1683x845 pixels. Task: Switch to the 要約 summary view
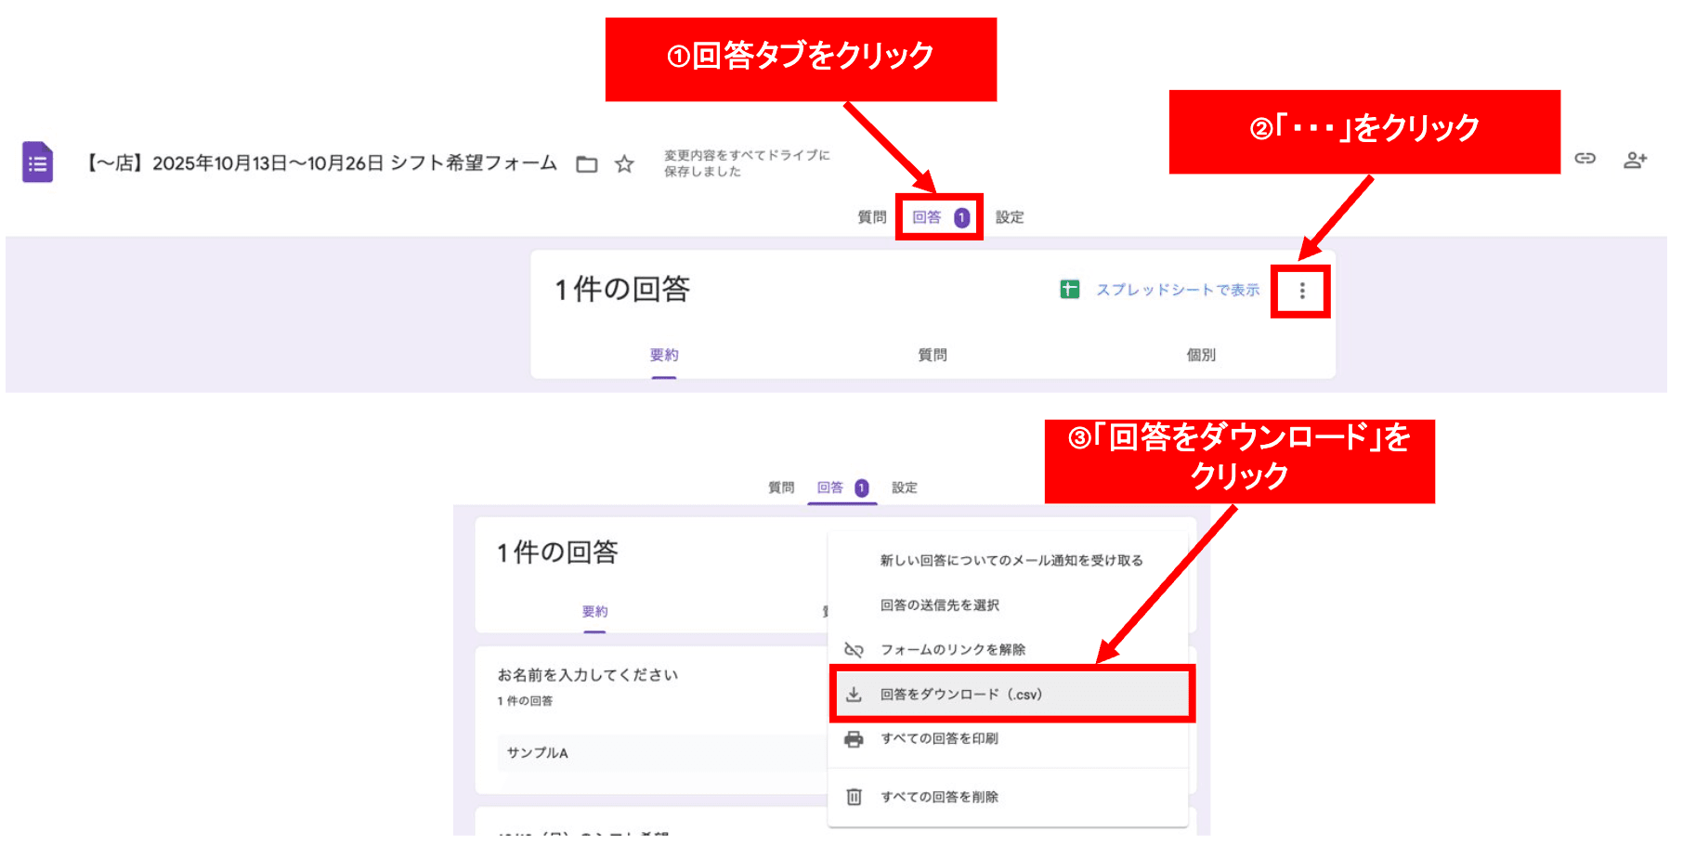pos(664,354)
